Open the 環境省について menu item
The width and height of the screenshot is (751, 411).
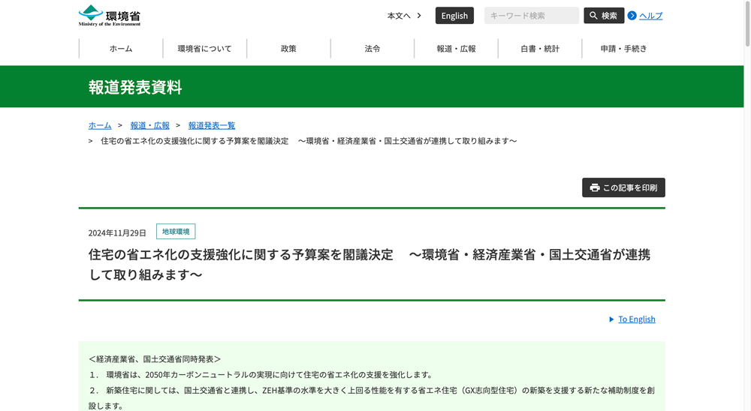[x=204, y=49]
